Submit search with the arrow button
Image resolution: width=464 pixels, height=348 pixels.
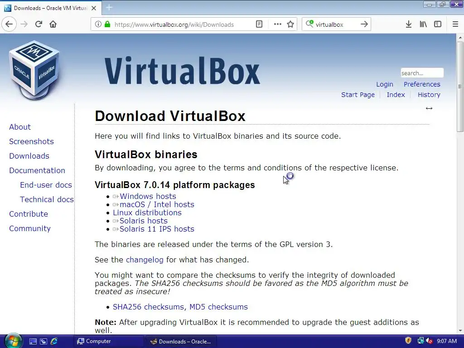coord(364,24)
